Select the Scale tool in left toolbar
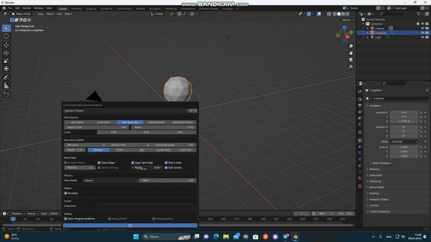Image resolution: width=431 pixels, height=242 pixels. (6, 61)
